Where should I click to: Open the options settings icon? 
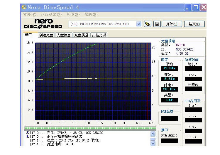point(148,24)
